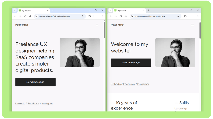Click the vertical scrollbar thumb in left window
213x119 pixels.
[104, 30]
